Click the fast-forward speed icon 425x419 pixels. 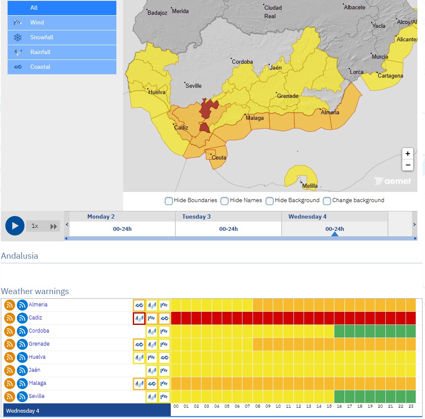point(54,226)
